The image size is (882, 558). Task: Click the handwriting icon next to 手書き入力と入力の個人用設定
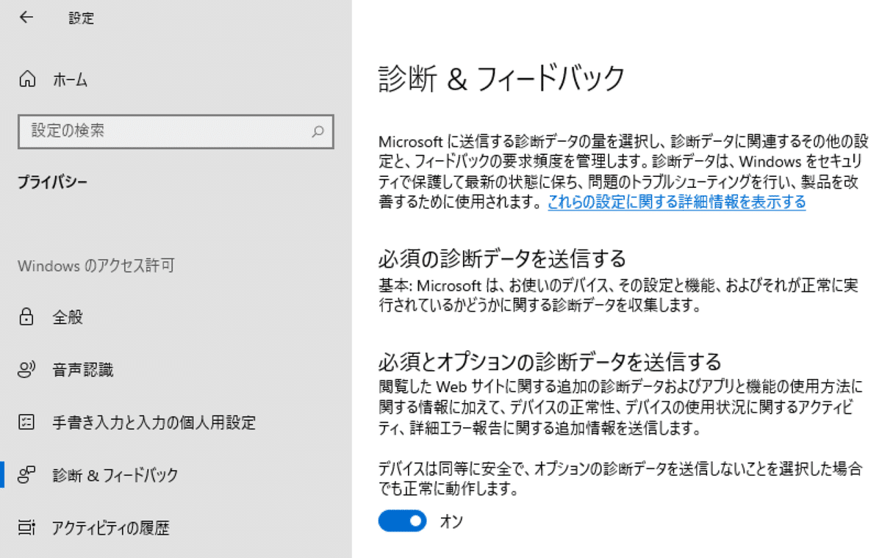click(25, 423)
